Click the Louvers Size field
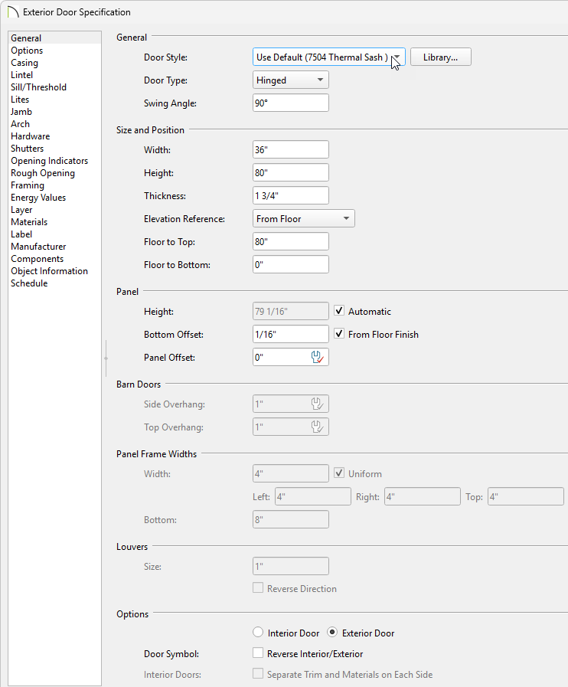 (291, 566)
